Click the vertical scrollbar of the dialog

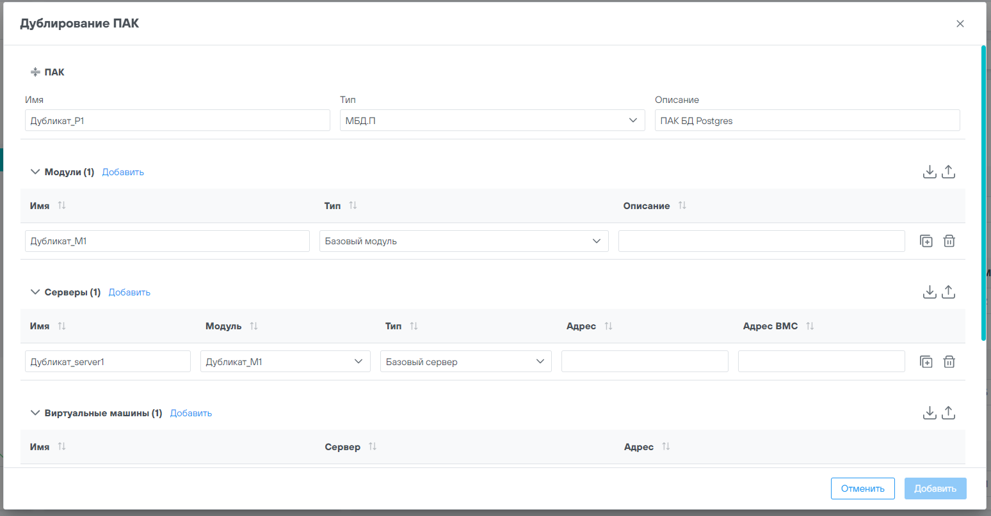(983, 192)
